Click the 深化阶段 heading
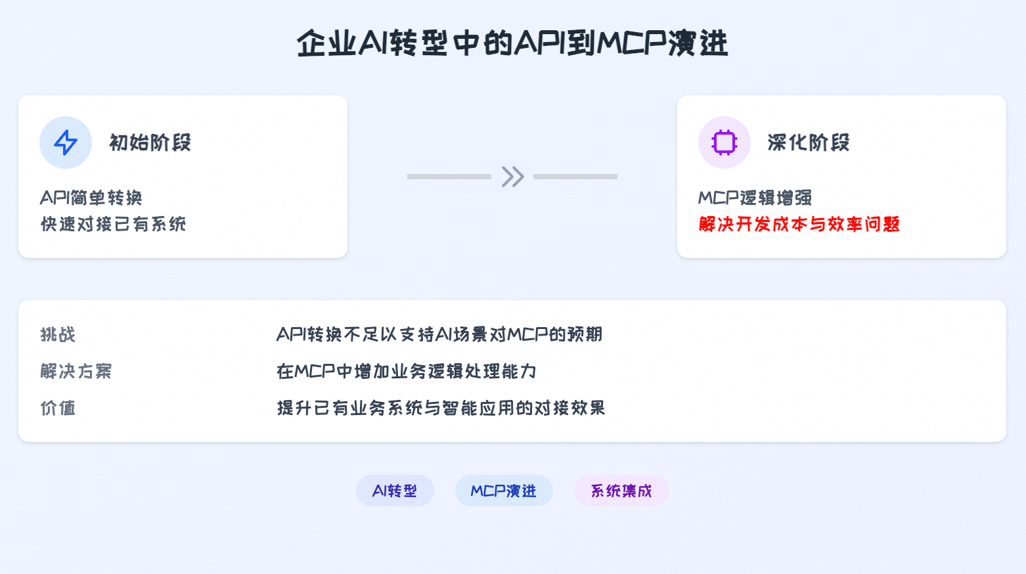Screen dimensions: 1026x574 coord(808,143)
